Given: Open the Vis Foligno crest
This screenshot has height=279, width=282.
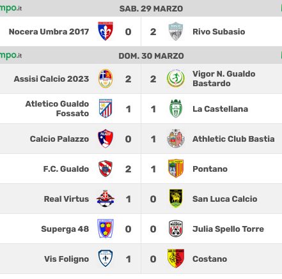Looking at the screenshot, I should pyautogui.click(x=106, y=259).
